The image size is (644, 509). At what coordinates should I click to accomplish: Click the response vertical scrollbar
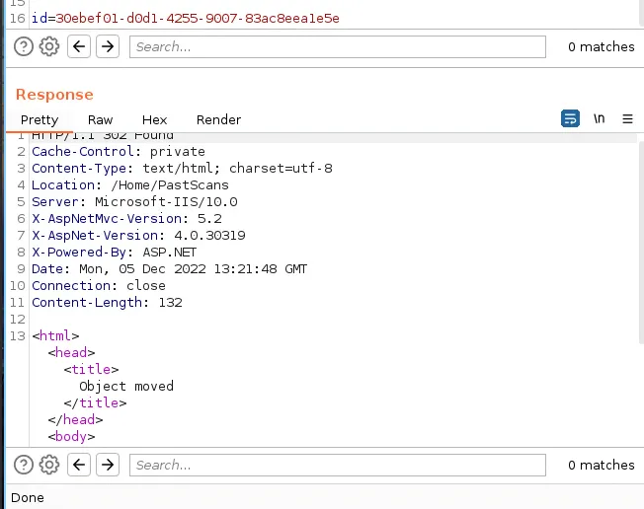[642, 244]
